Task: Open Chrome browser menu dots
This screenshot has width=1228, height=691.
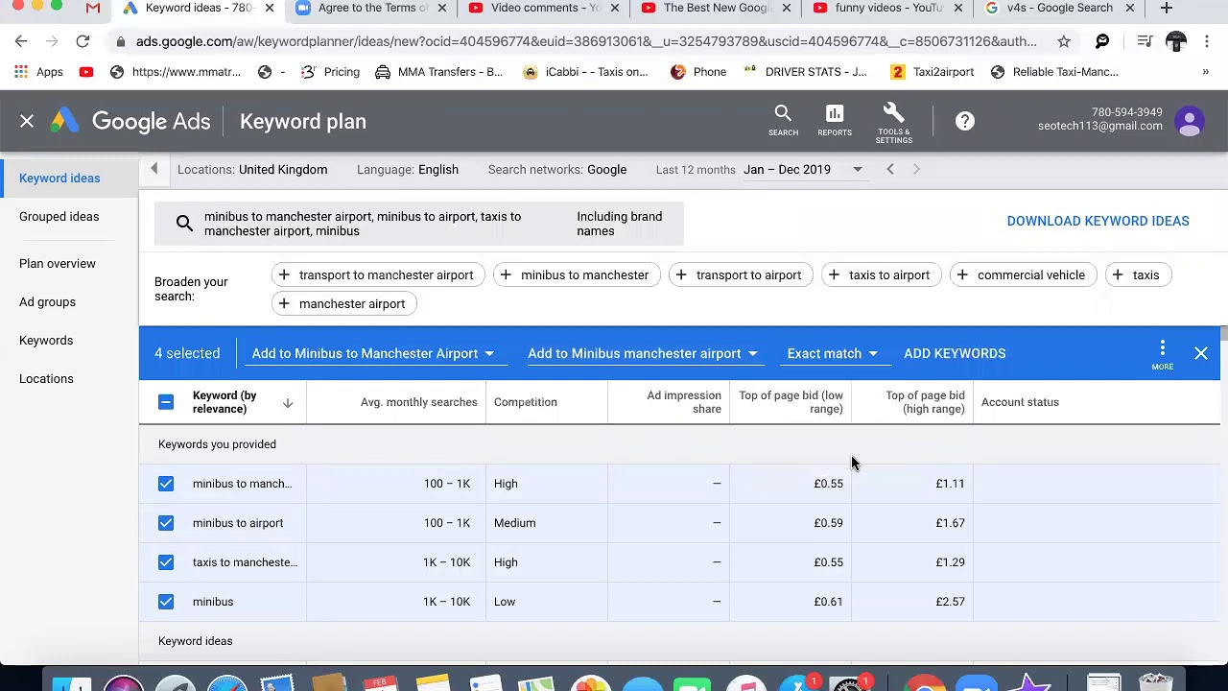Action: [x=1207, y=41]
